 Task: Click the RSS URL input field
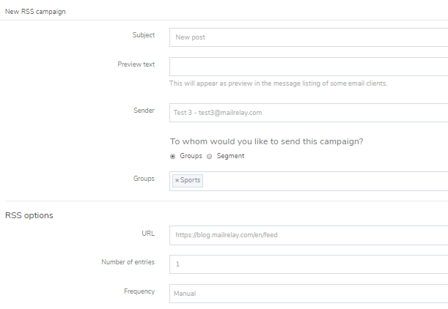coord(308,235)
